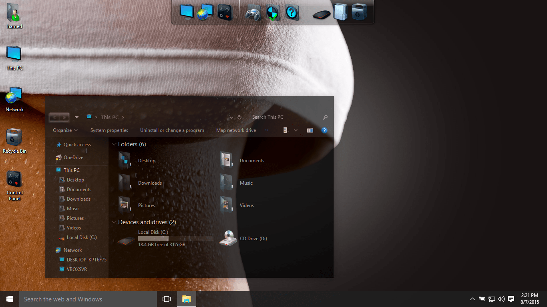The width and height of the screenshot is (547, 307).
Task: Refresh the This PC address bar
Action: 239,118
